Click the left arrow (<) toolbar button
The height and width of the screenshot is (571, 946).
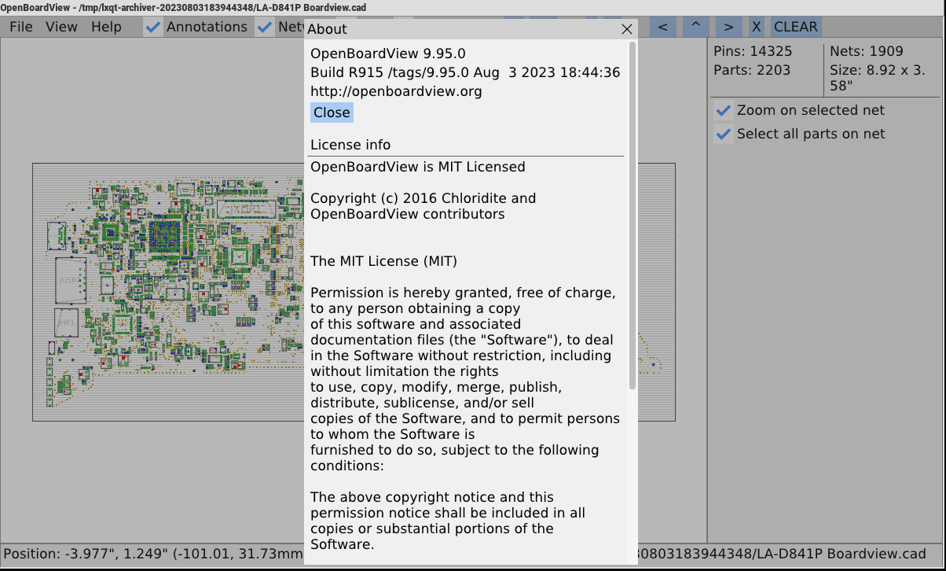click(x=663, y=27)
